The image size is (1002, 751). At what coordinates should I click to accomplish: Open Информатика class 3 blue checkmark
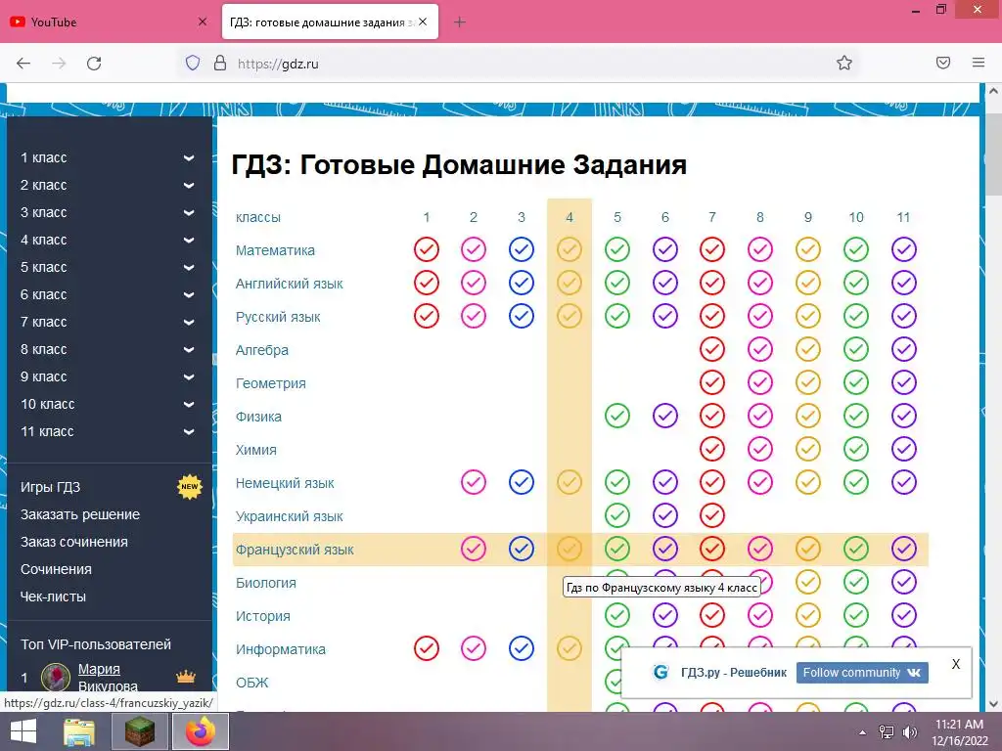coord(522,648)
